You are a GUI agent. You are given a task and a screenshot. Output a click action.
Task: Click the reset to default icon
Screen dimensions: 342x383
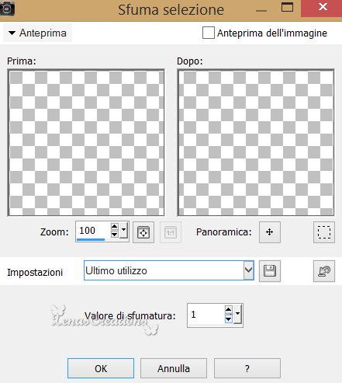pos(324,271)
